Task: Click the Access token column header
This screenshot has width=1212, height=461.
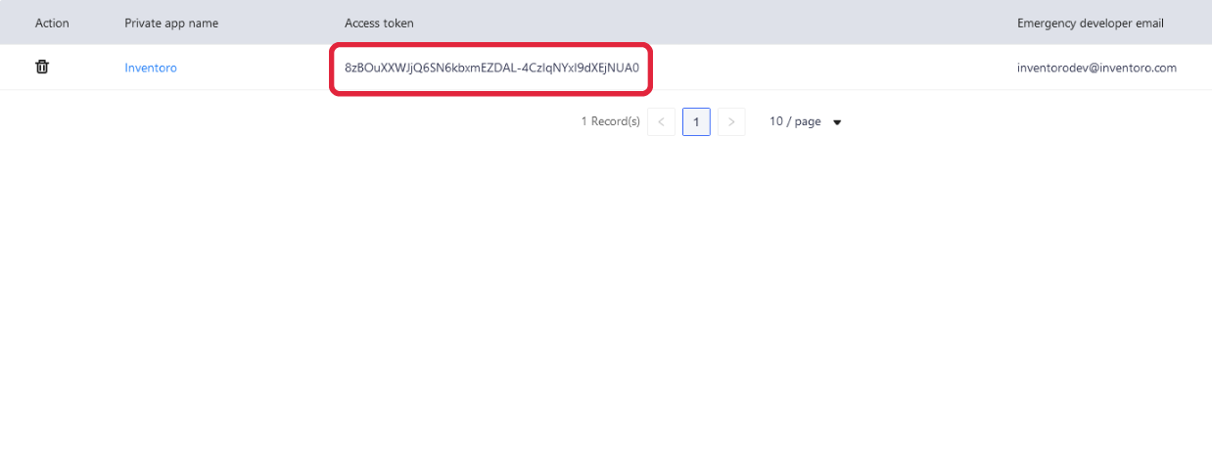Action: (x=379, y=23)
